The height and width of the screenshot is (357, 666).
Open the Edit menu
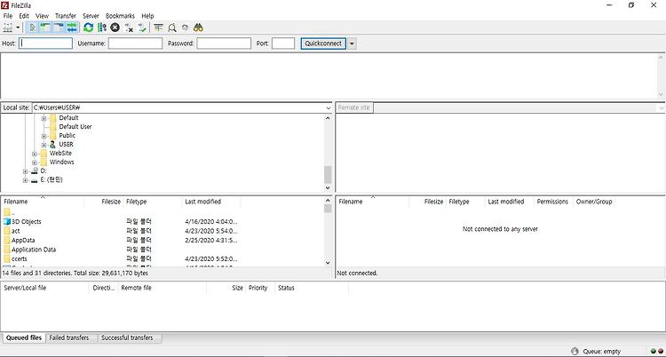[x=24, y=16]
